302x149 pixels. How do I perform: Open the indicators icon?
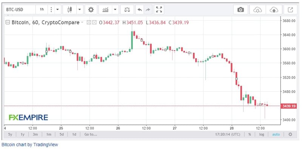coord(105,9)
